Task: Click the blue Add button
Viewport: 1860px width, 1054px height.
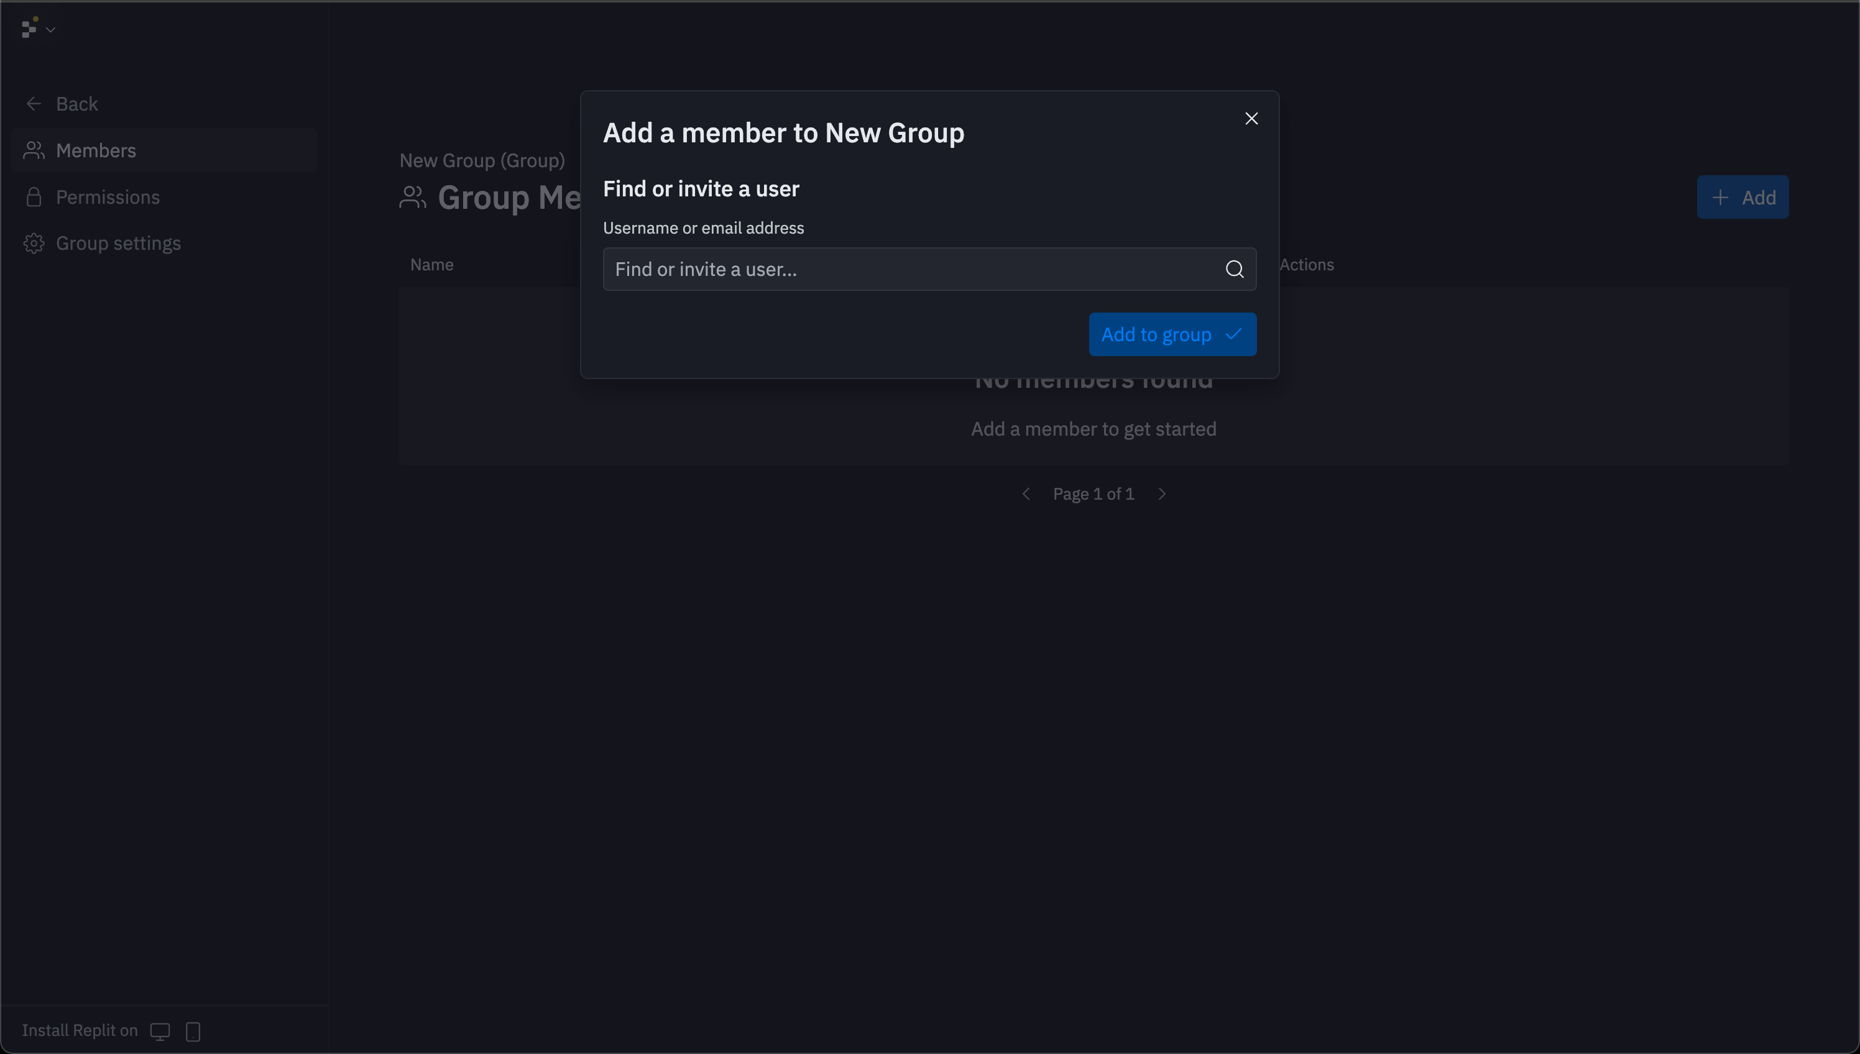Action: [x=1742, y=197]
